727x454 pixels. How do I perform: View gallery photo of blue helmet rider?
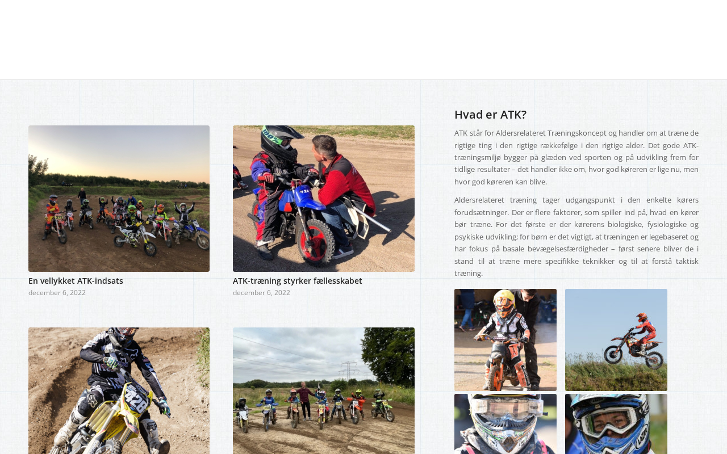click(x=616, y=424)
